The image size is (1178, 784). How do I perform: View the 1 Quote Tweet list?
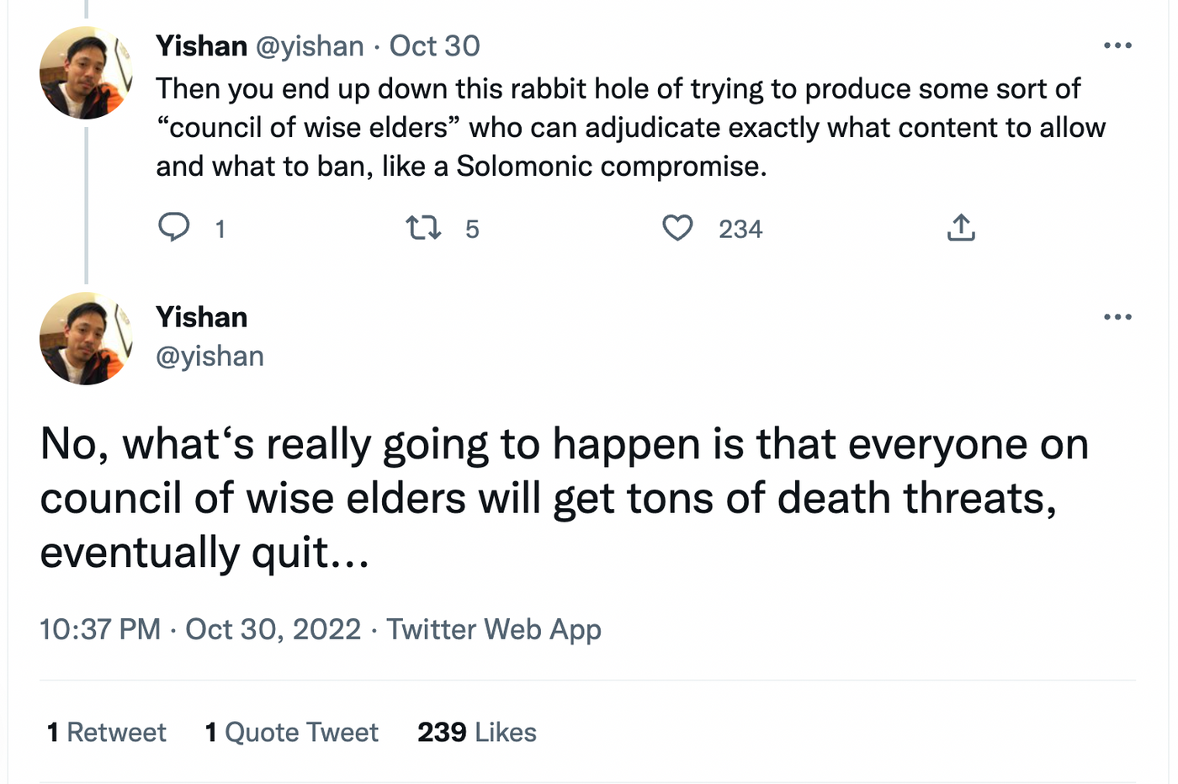[292, 732]
